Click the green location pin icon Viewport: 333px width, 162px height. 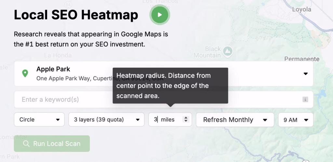25,73
